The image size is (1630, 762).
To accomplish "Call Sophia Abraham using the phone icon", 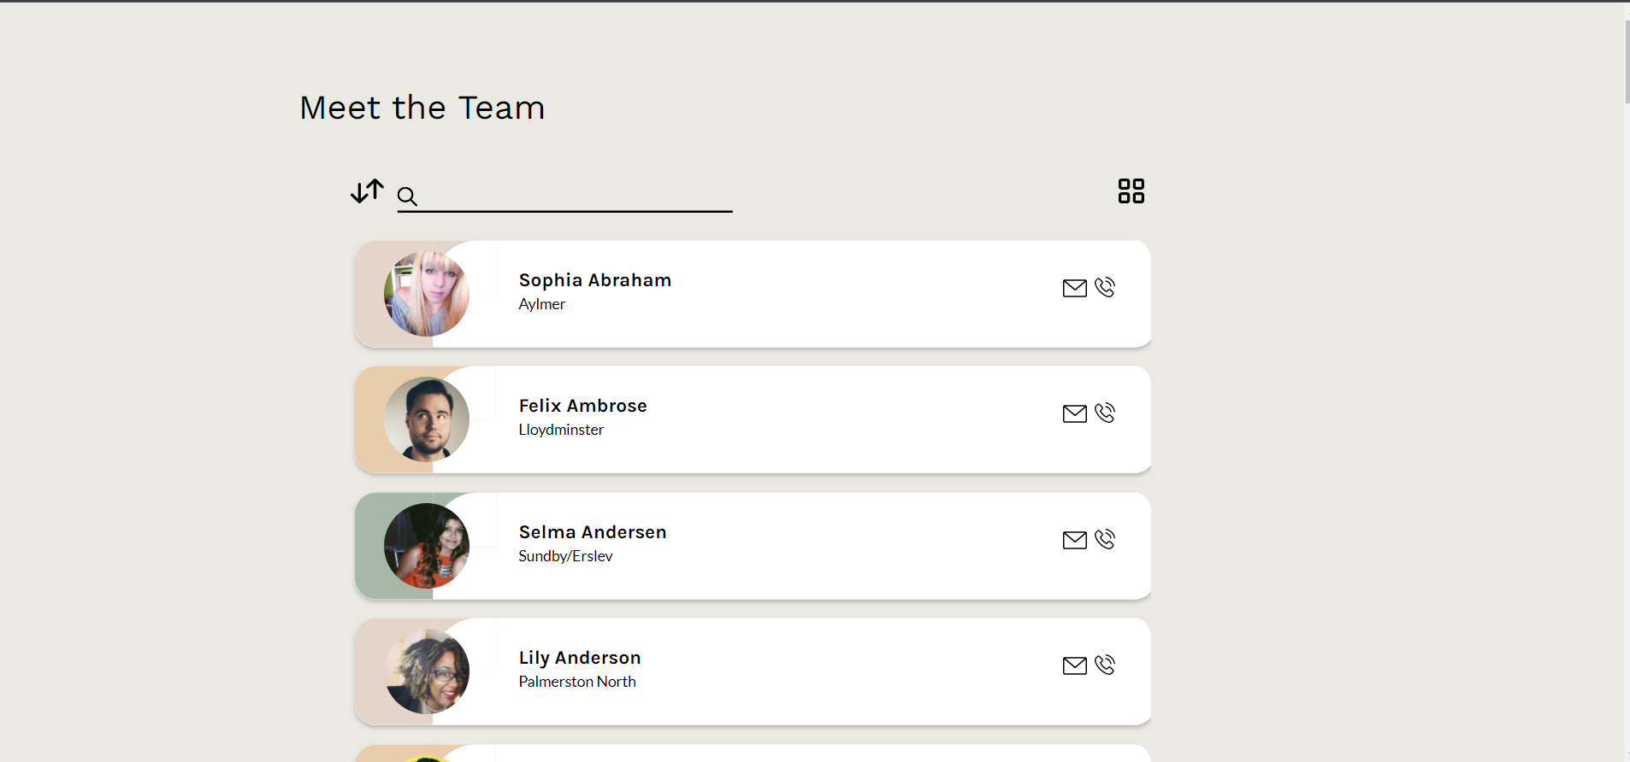I will click(x=1105, y=288).
